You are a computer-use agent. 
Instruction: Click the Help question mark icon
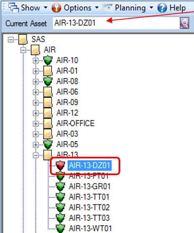pyautogui.click(x=162, y=8)
